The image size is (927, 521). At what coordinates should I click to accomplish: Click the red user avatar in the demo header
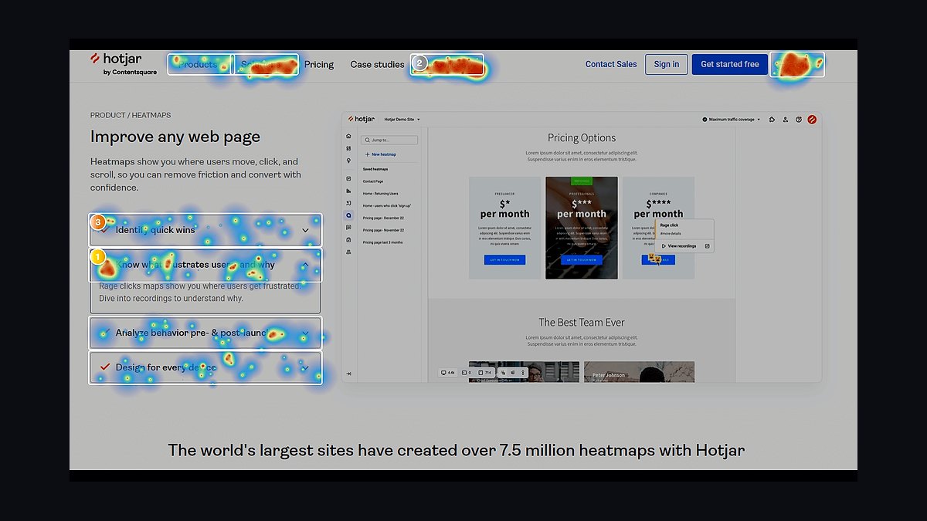click(812, 120)
